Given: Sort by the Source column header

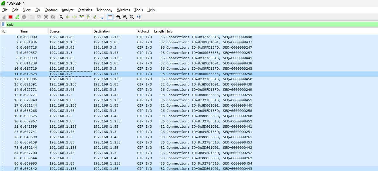Looking at the screenshot, I should point(70,31).
